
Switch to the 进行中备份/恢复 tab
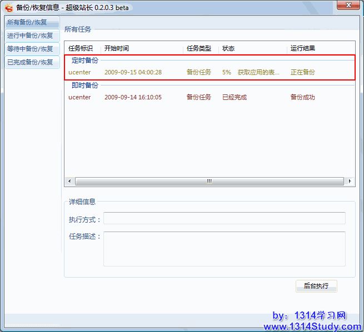tap(32, 36)
